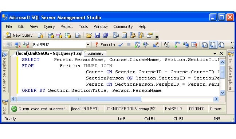Click the horizontal scrollbar thumb
This screenshot has width=236, height=139.
pyautogui.click(x=79, y=99)
